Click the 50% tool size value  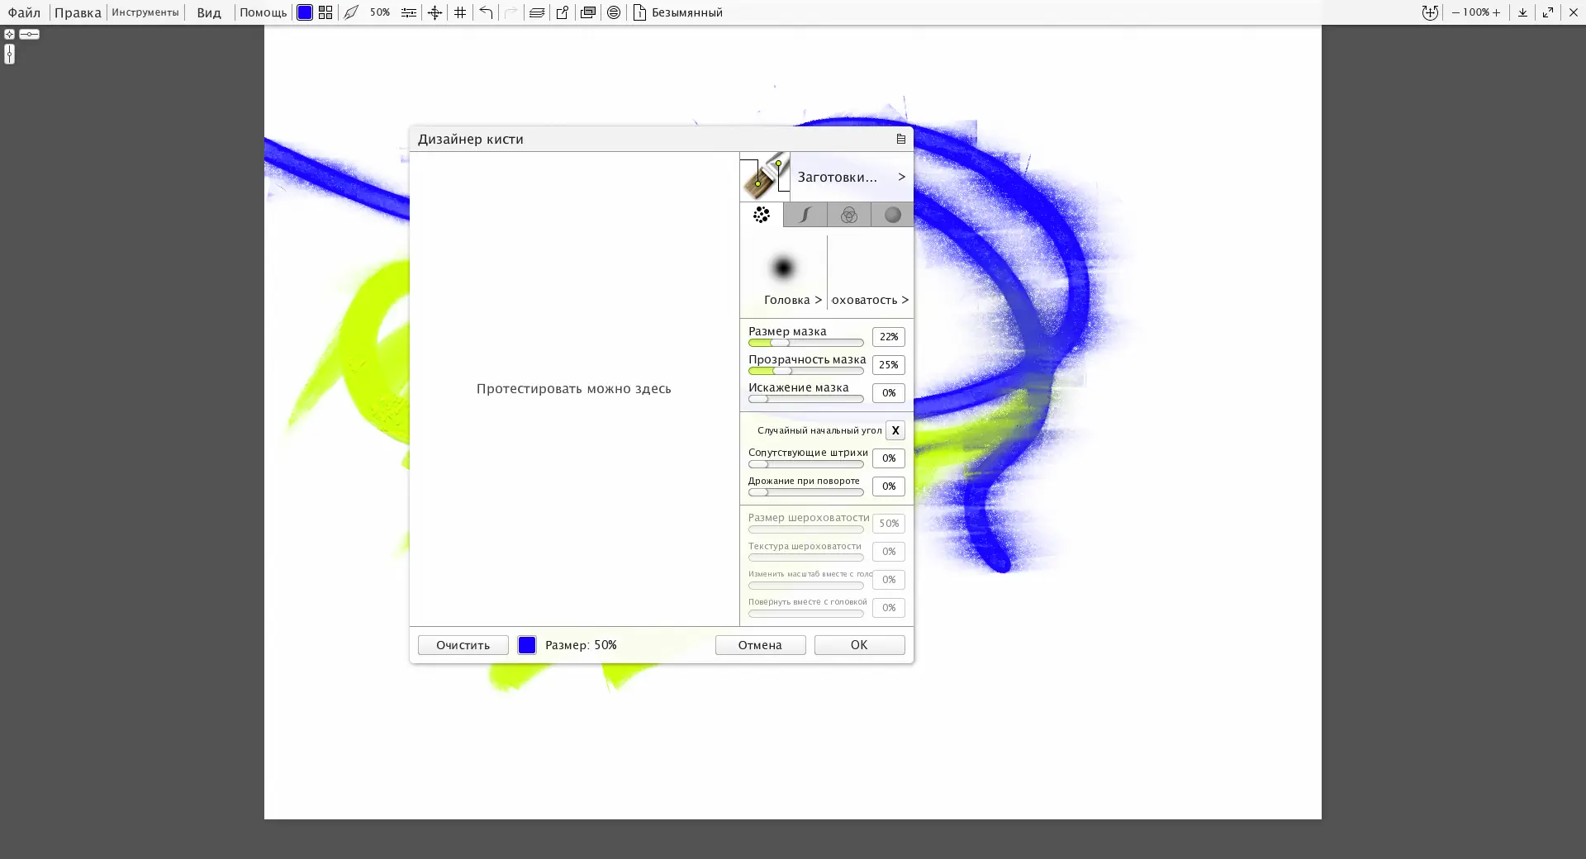point(380,12)
